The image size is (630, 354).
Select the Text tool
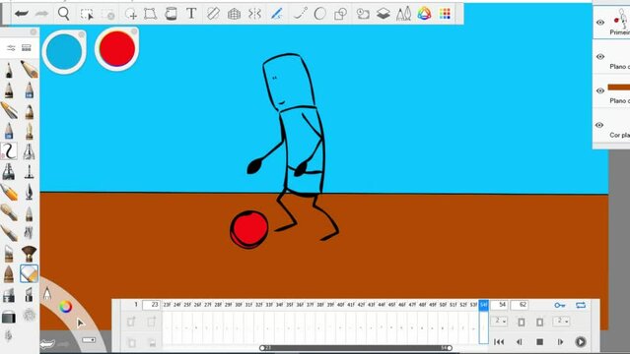(191, 14)
